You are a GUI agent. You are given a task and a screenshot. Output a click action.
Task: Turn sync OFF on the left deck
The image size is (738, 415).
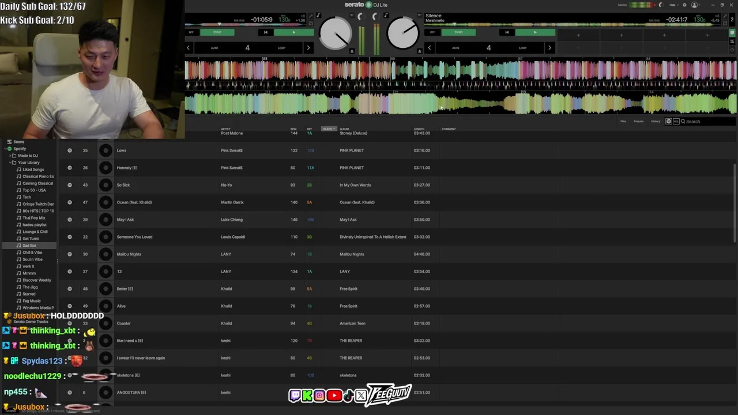191,32
